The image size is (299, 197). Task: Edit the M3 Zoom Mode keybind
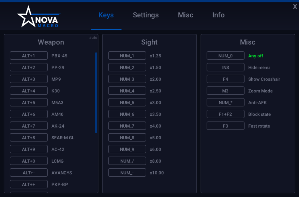(225, 91)
